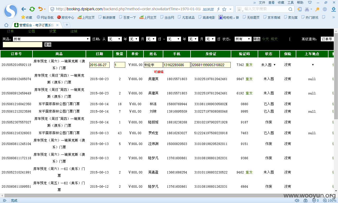Click the orange key password icon
This screenshot has height=203, width=338.
point(317,9)
